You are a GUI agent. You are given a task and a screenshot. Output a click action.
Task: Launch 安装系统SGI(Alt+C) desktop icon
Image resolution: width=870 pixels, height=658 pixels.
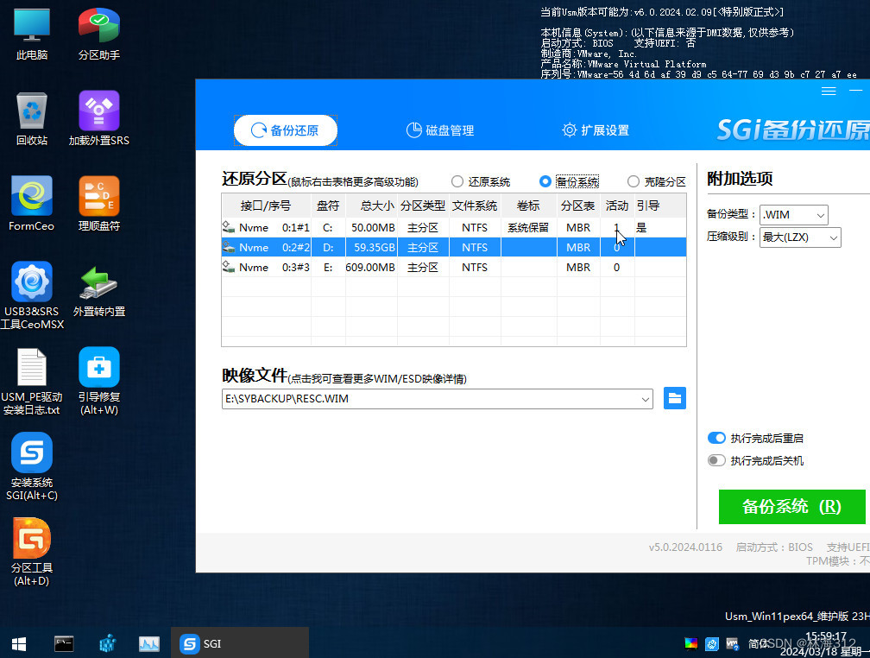click(32, 467)
